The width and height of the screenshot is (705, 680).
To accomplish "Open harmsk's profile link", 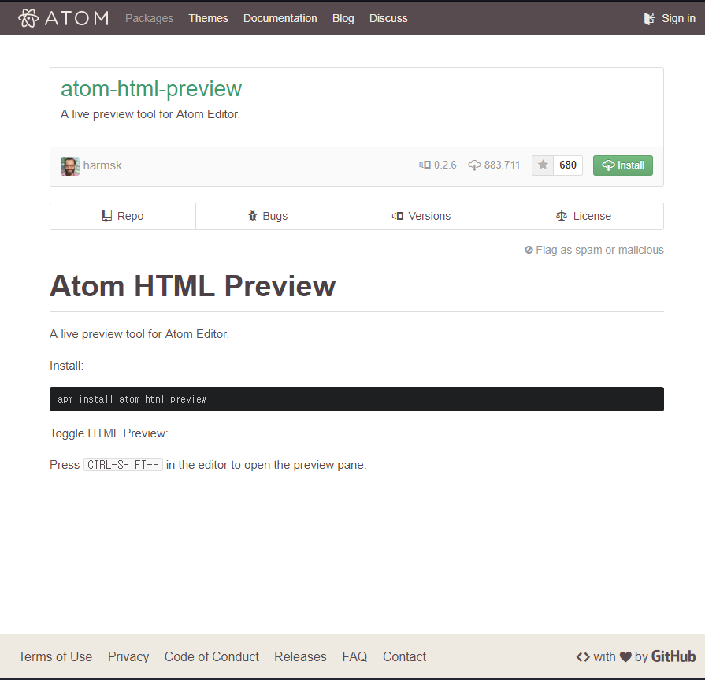I will [x=102, y=165].
